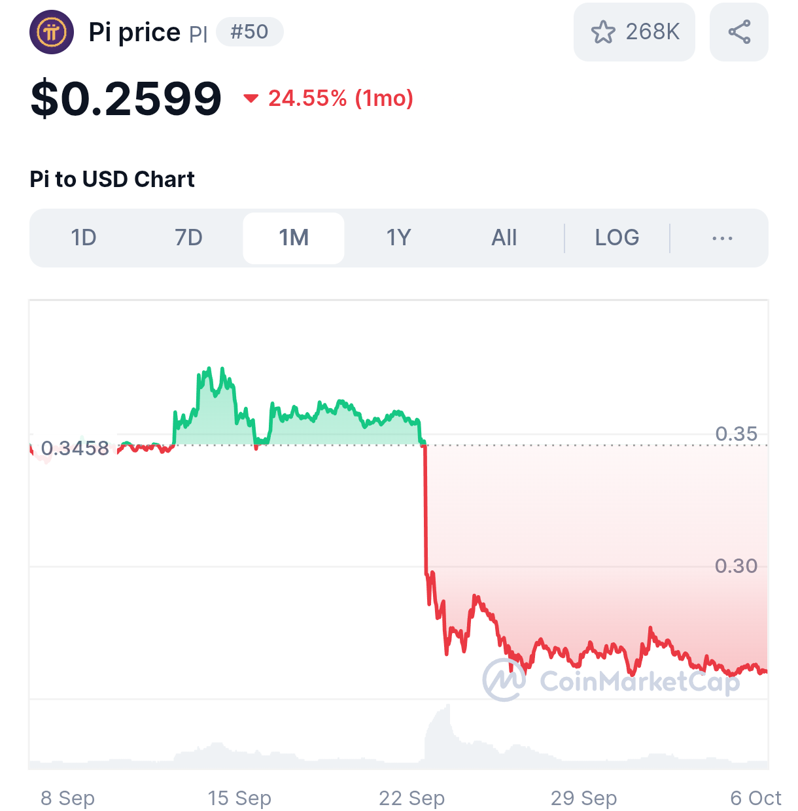Toggle the LOG scale option
Viewport: 798px width, 811px height.
[617, 238]
